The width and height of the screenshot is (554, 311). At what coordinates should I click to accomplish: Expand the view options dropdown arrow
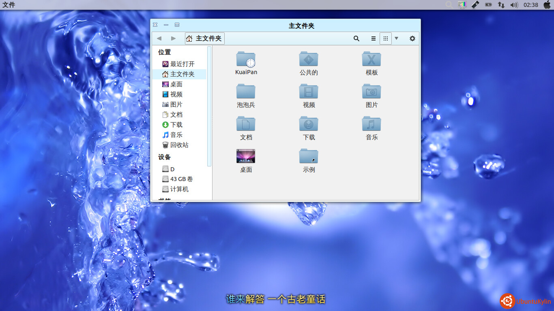pos(396,38)
